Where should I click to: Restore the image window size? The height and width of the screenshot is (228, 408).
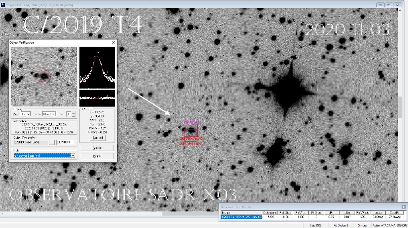[x=389, y=5]
